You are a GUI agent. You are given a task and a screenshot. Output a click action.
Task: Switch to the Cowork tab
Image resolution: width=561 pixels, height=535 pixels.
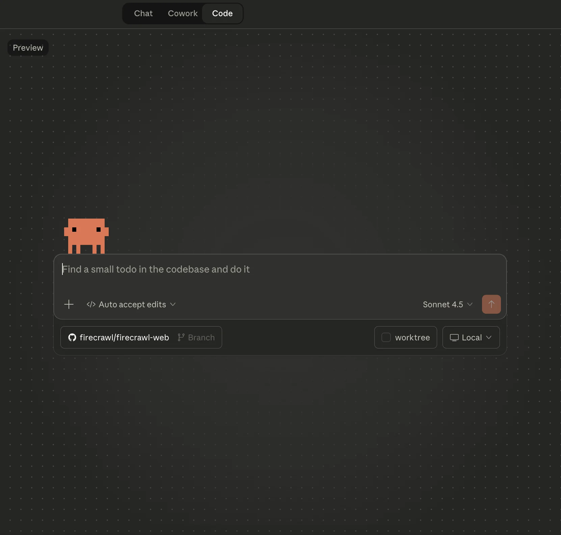[183, 13]
